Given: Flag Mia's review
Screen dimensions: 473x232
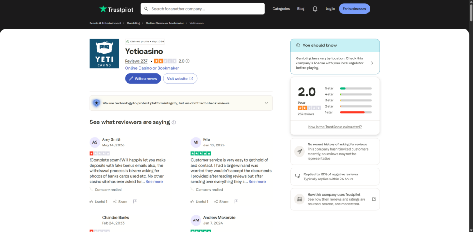Looking at the screenshot, I should click(236, 201).
